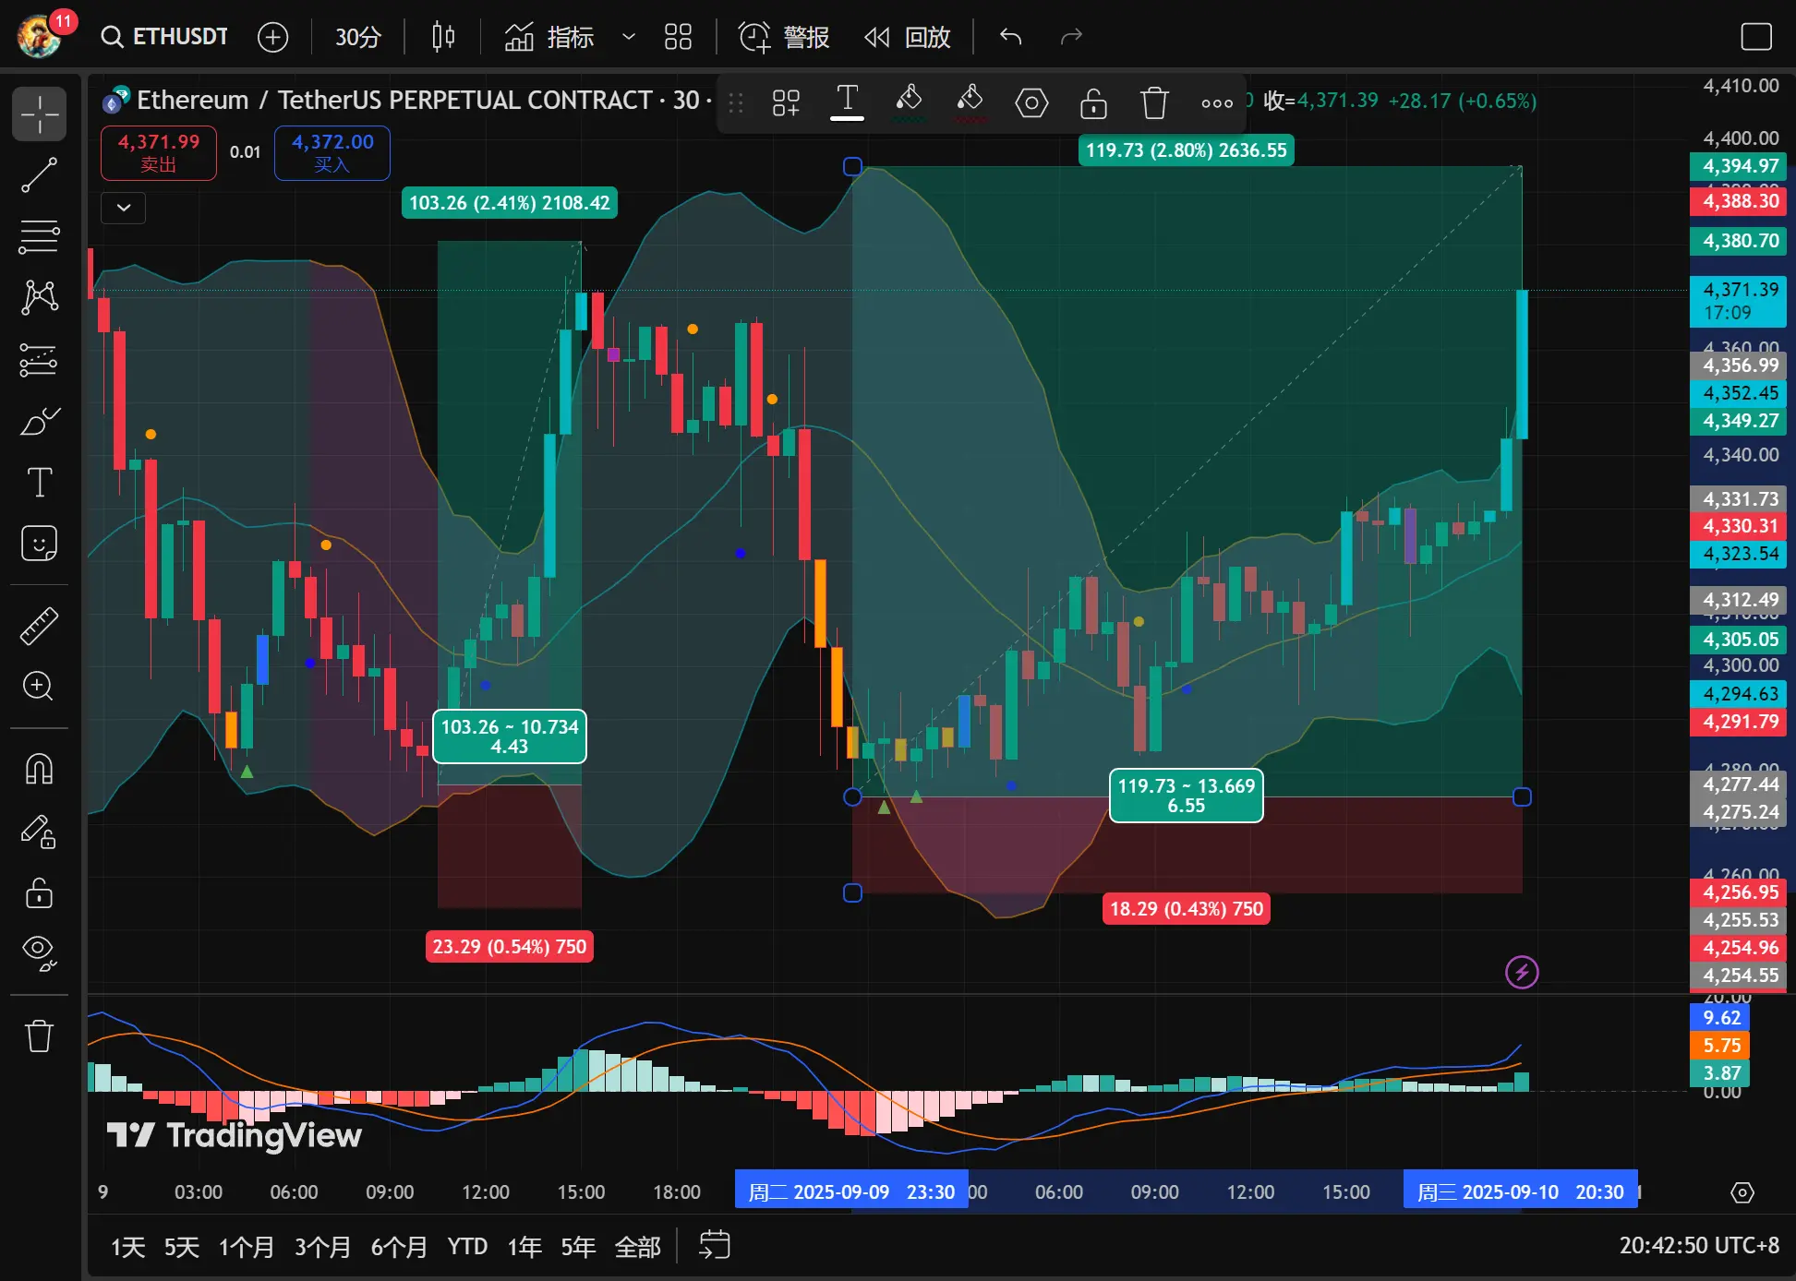
Task: Select the crosshair cursor tool
Action: 39,114
